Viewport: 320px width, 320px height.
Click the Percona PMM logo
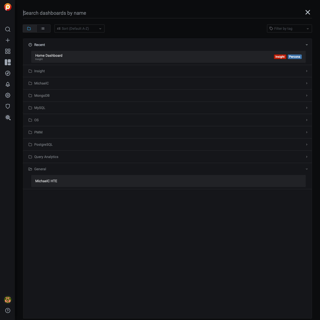[x=8, y=7]
